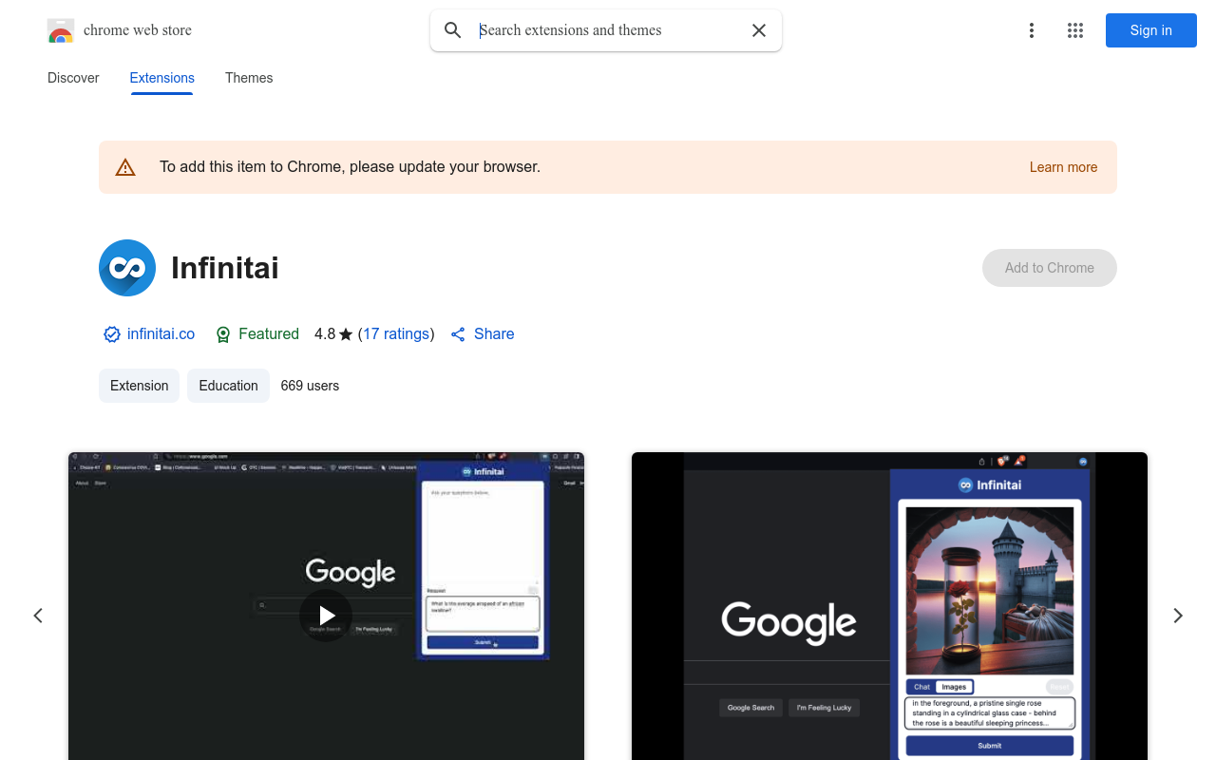1216x760 pixels.
Task: Select the Extensions tab
Action: coord(161,78)
